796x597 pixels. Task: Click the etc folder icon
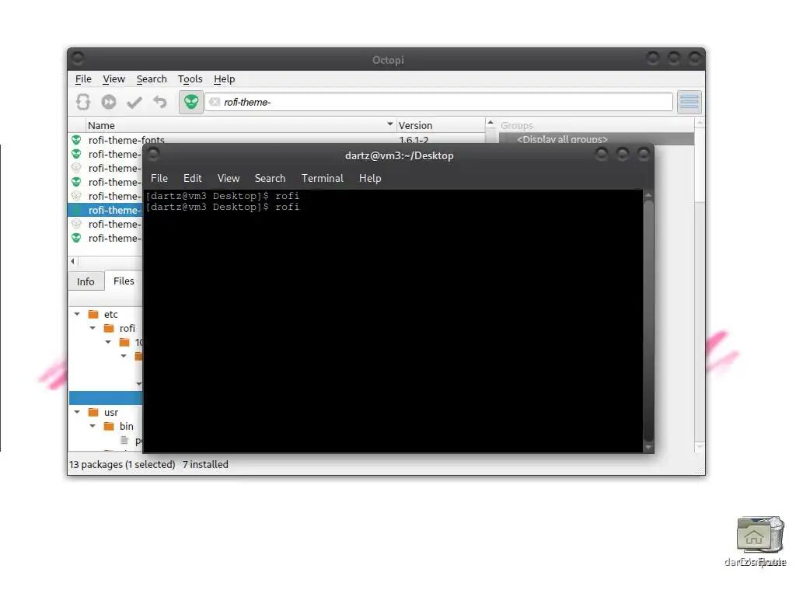coord(93,314)
